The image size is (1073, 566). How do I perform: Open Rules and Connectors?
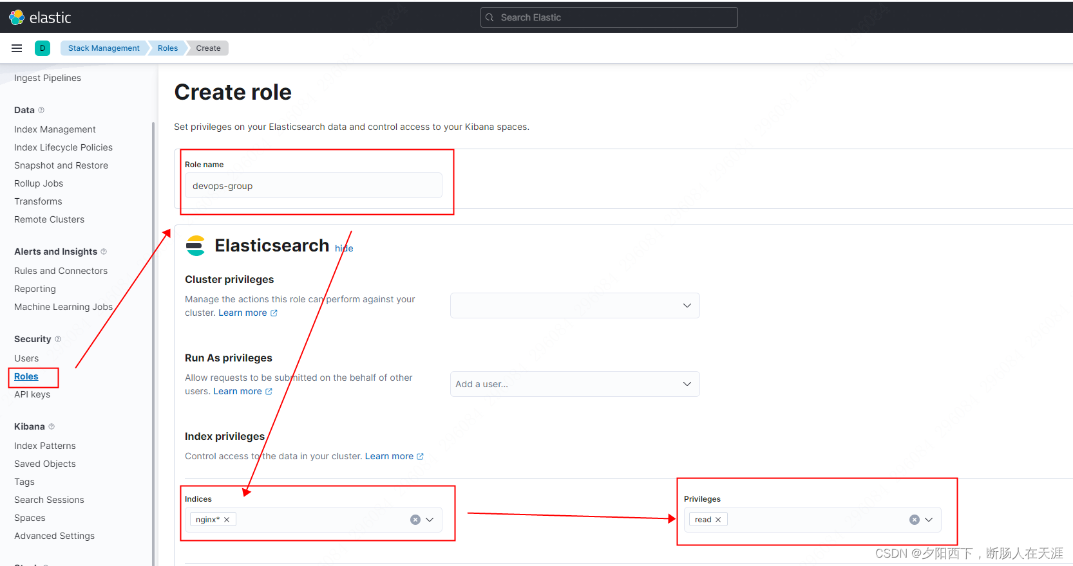[x=61, y=271]
